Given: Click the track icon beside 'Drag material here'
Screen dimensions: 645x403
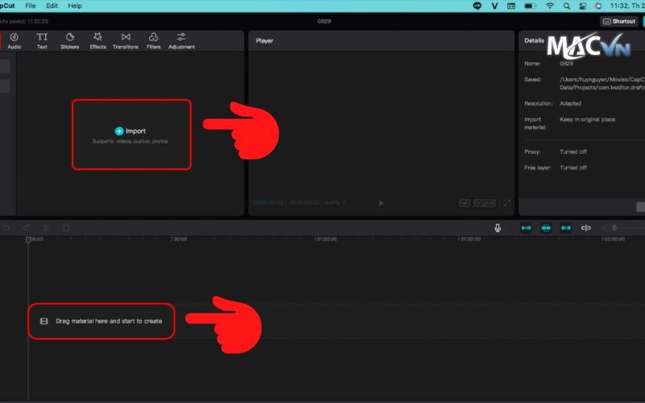Looking at the screenshot, I should (x=44, y=321).
